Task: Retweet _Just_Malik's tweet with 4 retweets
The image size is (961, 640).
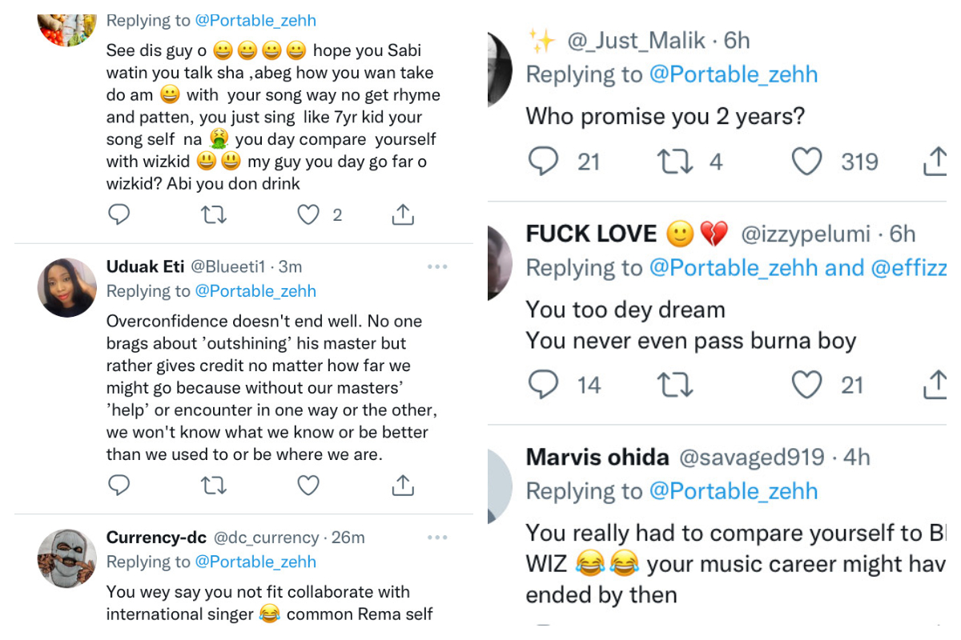Action: coord(674,162)
